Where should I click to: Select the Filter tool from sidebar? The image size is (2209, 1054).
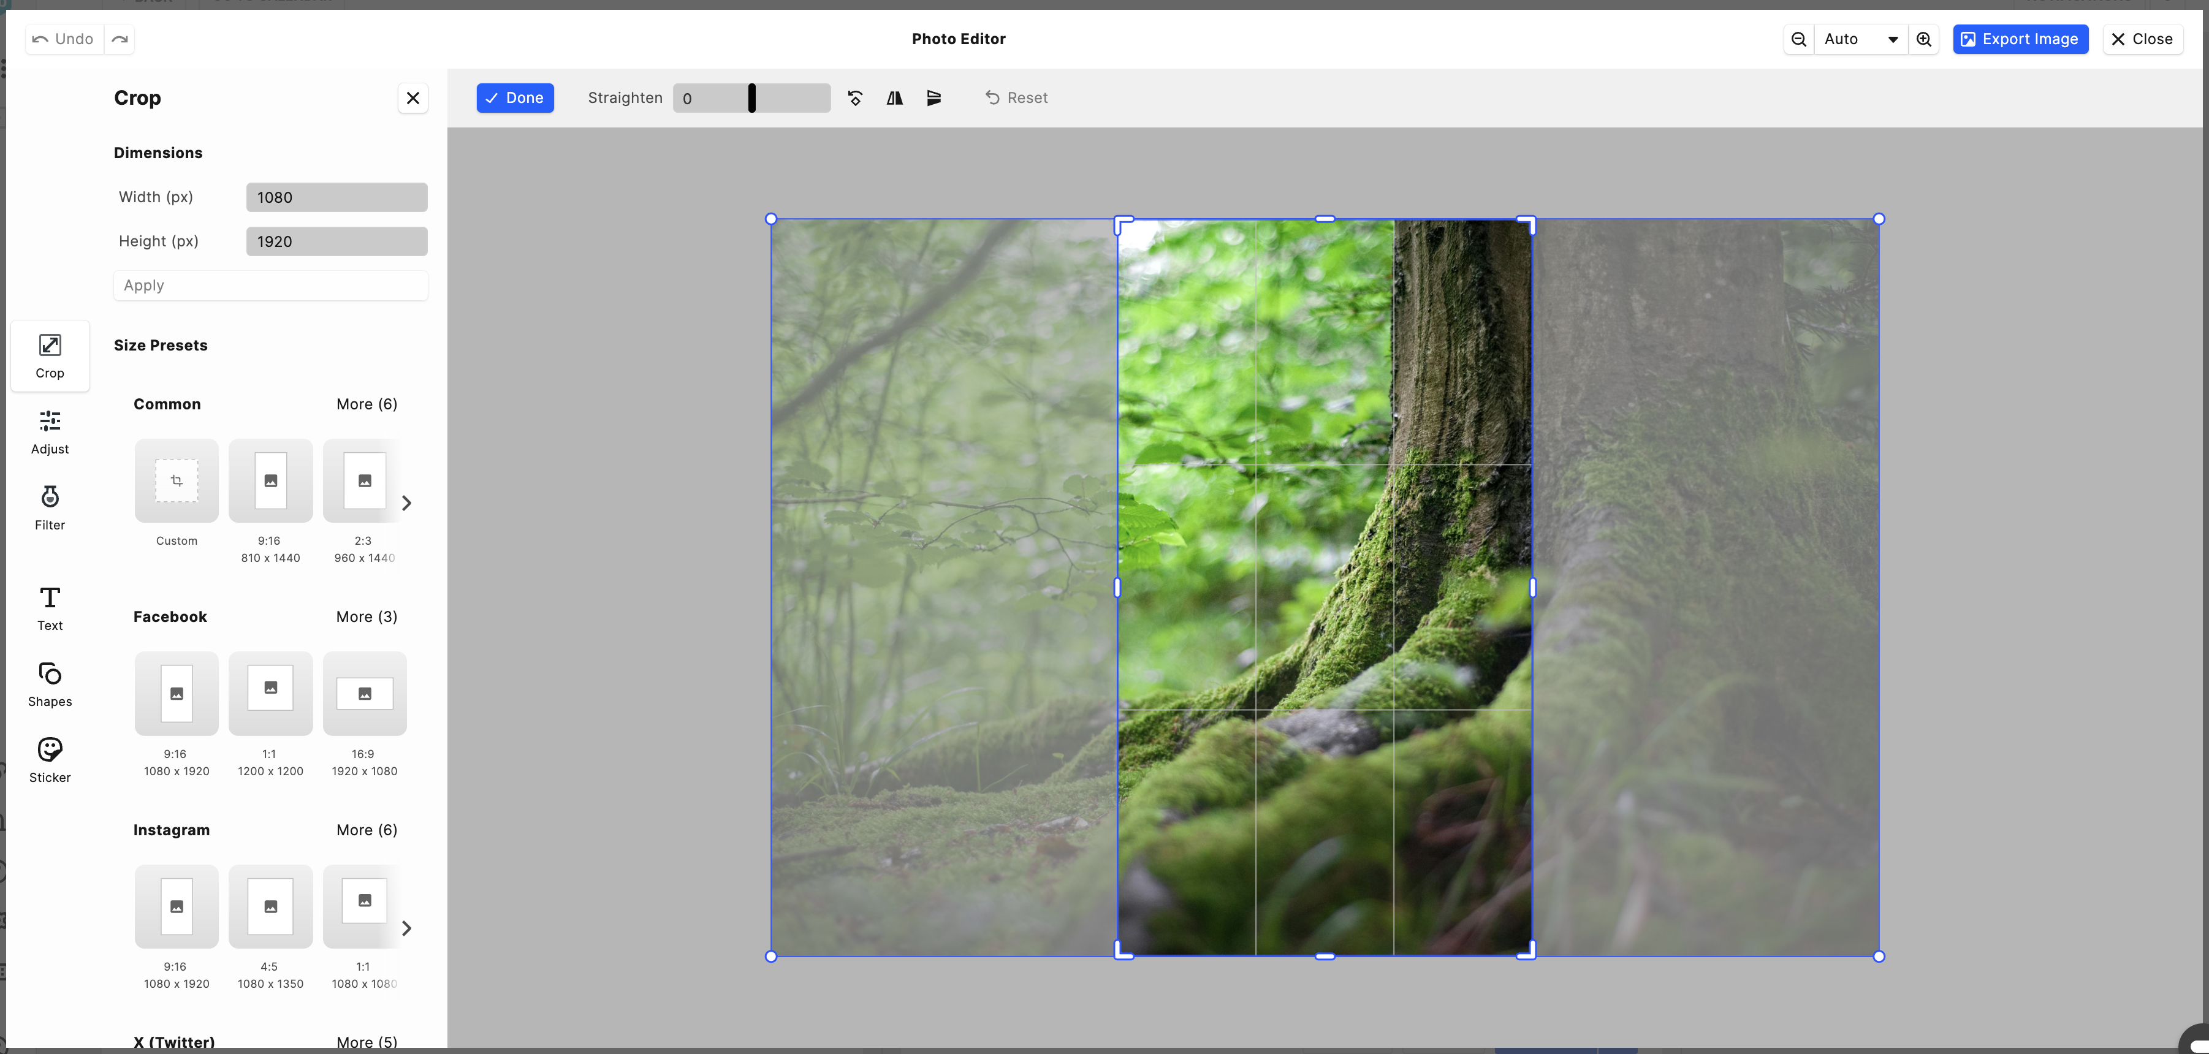49,507
